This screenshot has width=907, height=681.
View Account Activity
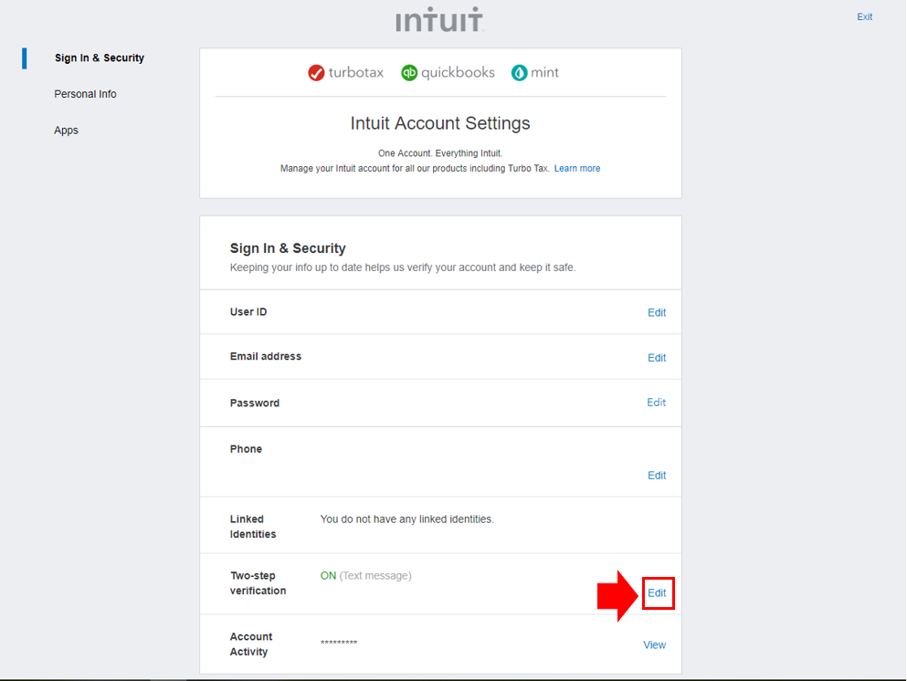(x=654, y=644)
